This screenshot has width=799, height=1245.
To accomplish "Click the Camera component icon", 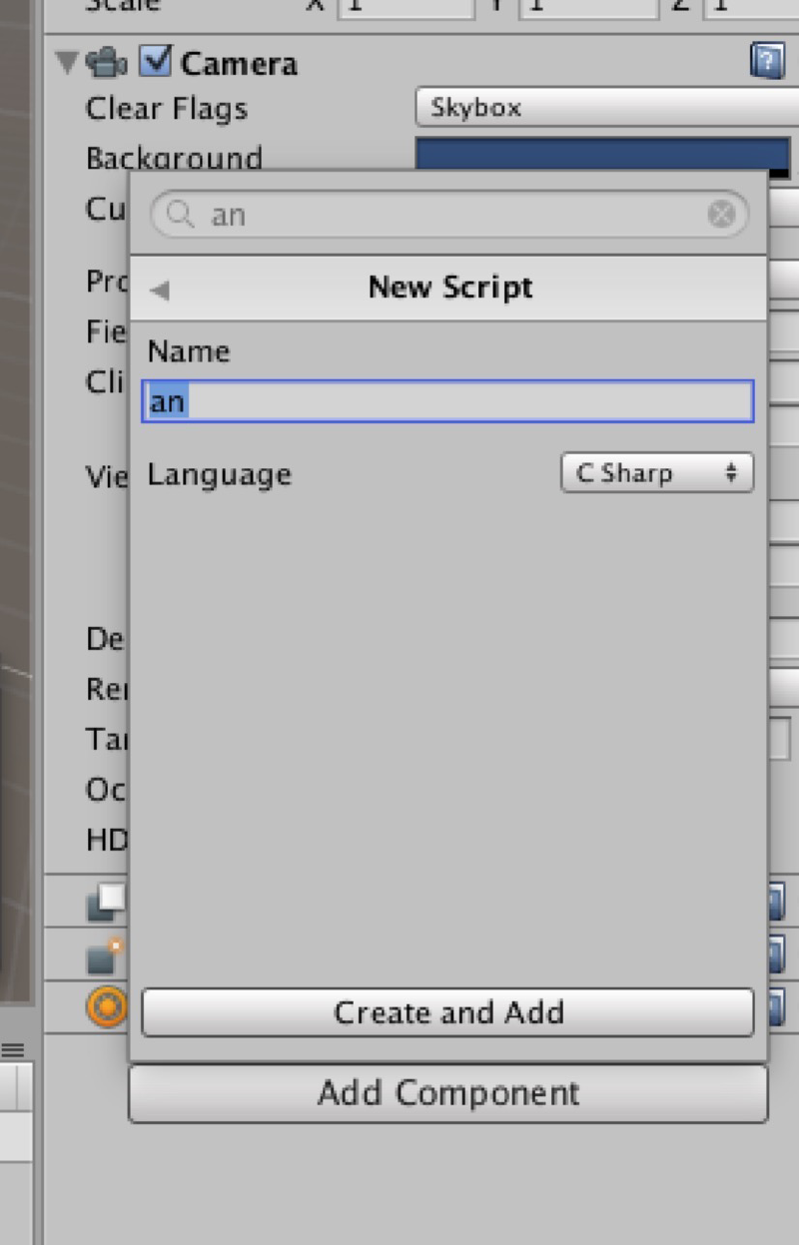I will [106, 63].
